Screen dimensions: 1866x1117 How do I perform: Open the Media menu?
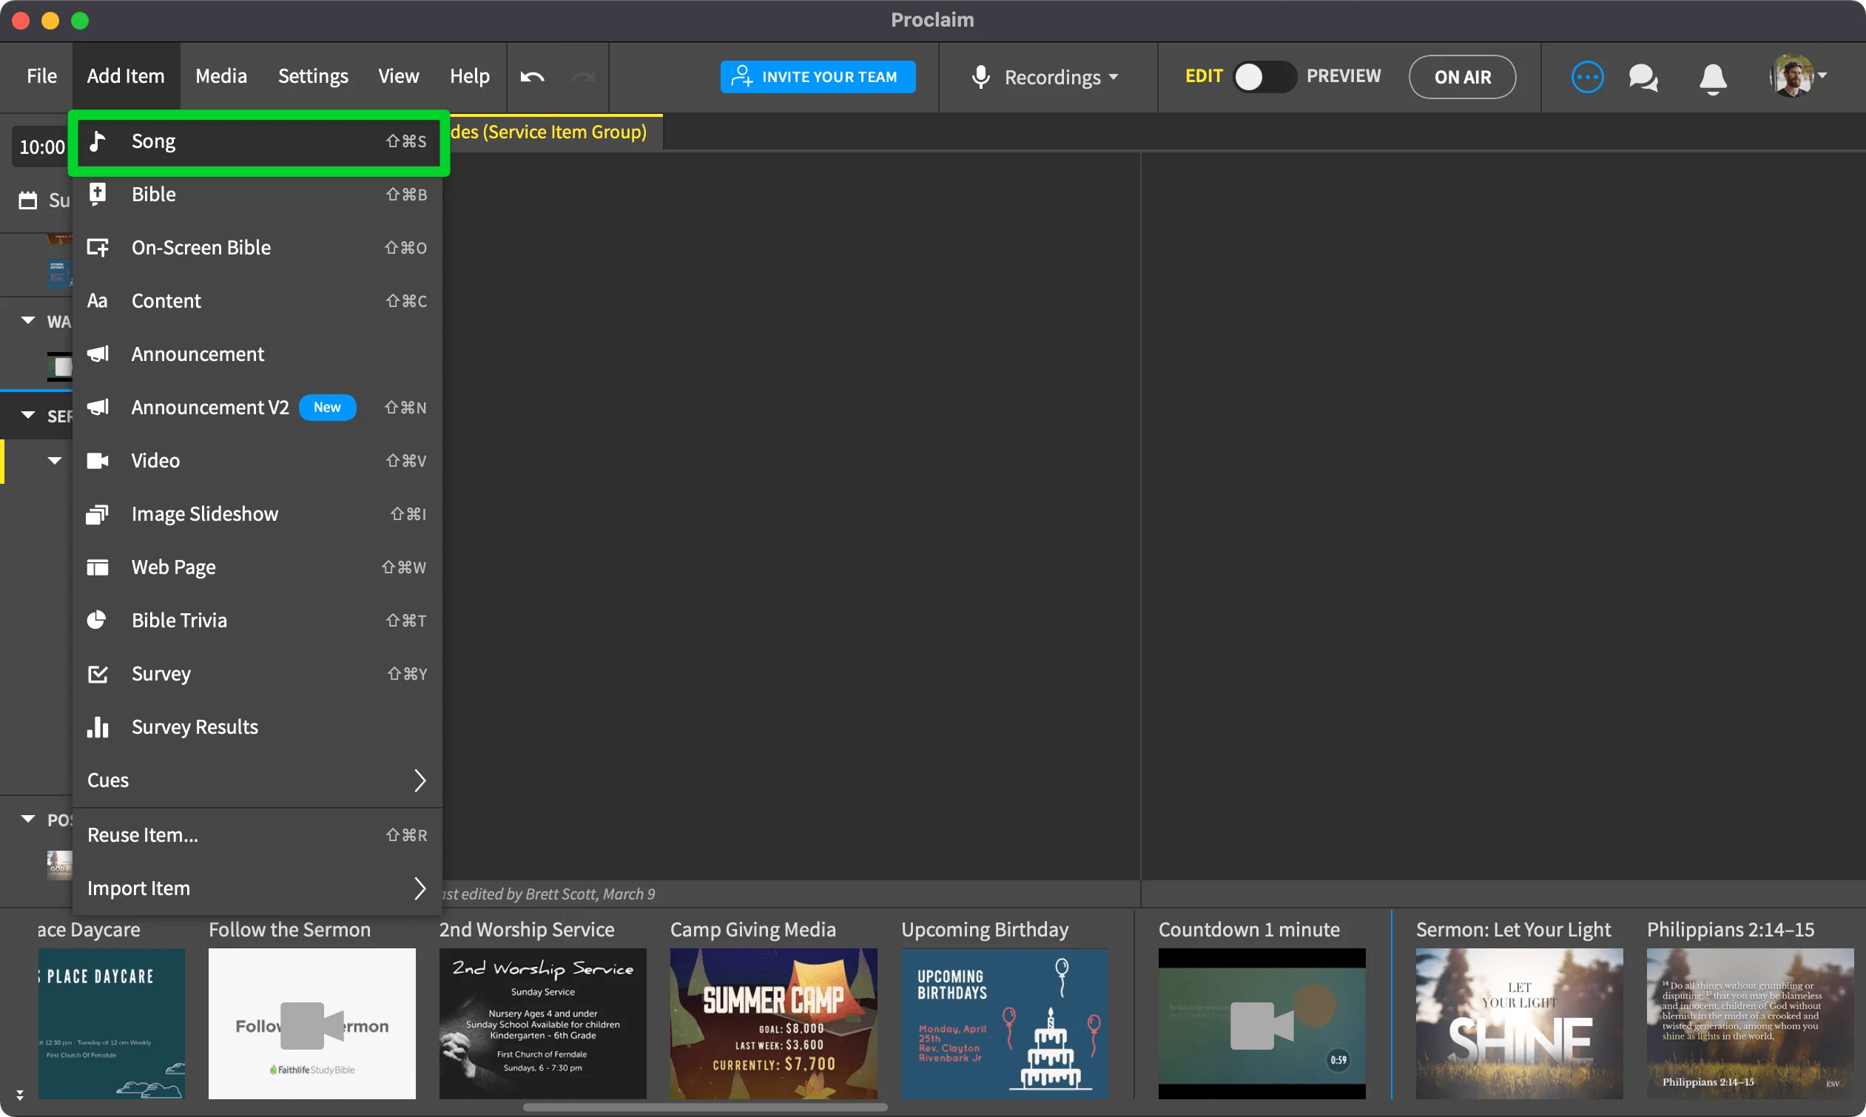(220, 76)
